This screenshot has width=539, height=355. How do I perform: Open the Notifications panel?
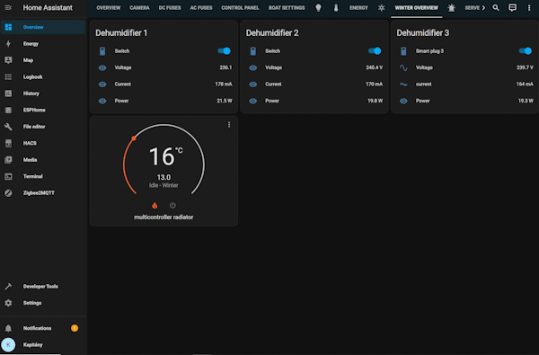pos(43,328)
